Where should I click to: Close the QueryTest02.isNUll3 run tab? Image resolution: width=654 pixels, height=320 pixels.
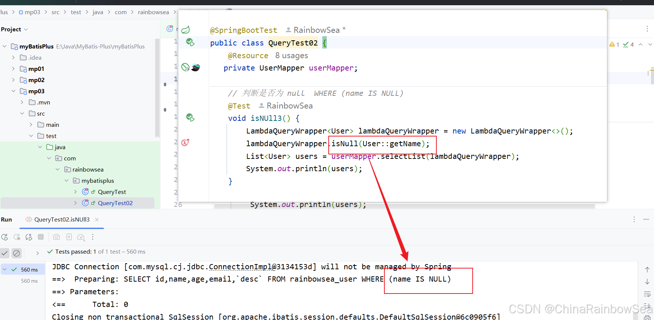pyautogui.click(x=97, y=220)
